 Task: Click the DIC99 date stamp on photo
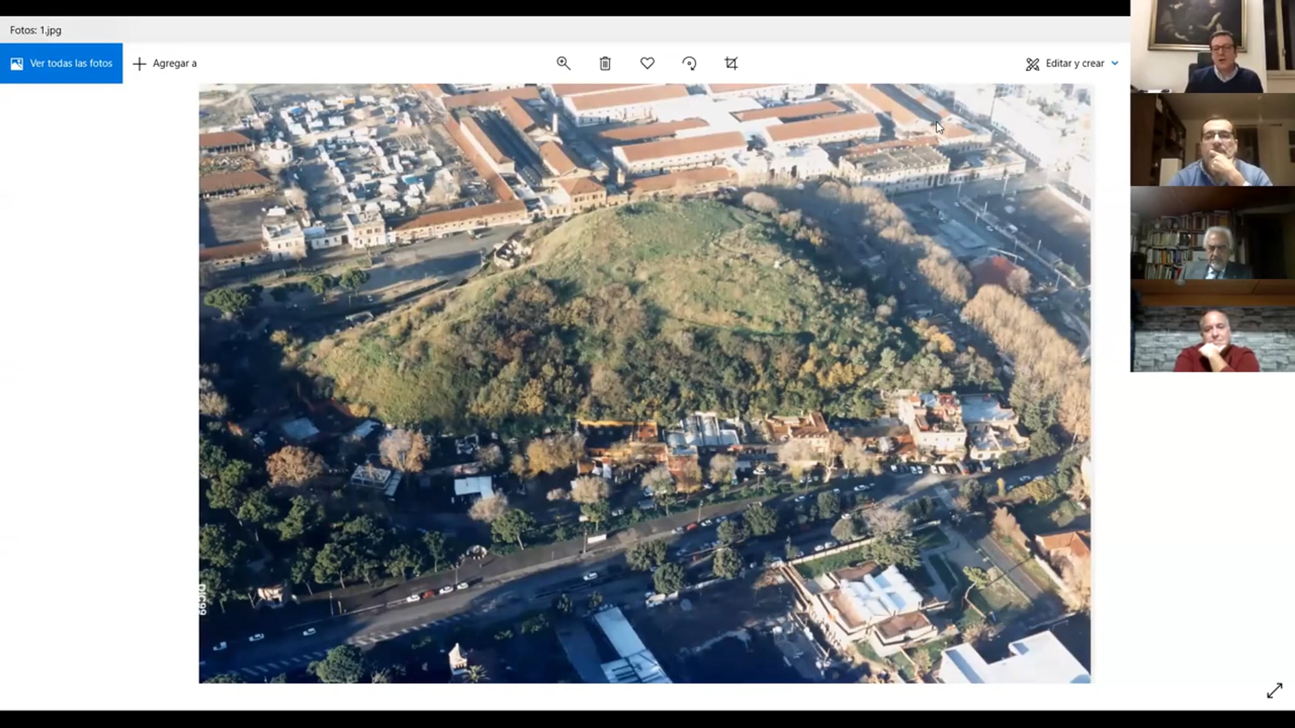click(203, 599)
